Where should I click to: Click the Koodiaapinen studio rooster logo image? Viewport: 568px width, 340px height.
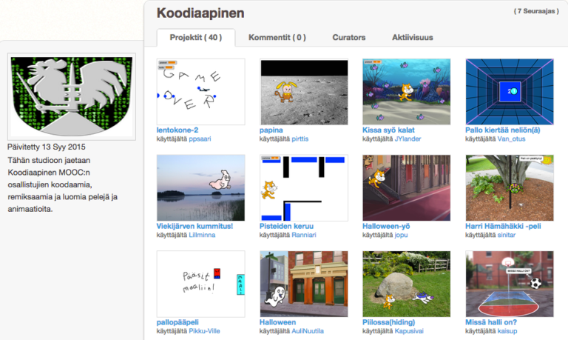tap(72, 96)
